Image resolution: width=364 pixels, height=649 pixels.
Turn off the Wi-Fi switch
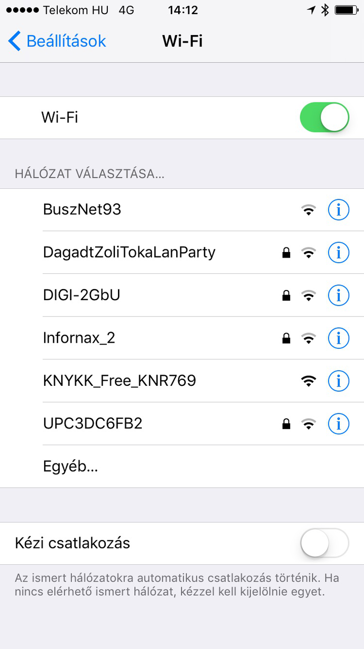(325, 117)
